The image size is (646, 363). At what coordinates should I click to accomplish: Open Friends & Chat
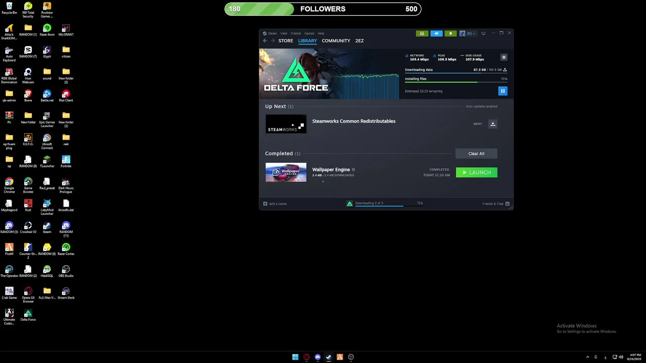tap(496, 204)
